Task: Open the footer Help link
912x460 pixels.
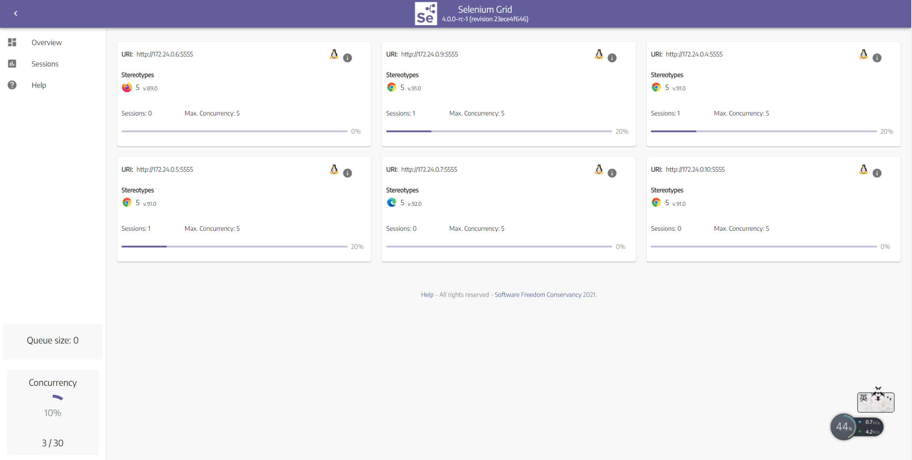Action: pyautogui.click(x=427, y=295)
